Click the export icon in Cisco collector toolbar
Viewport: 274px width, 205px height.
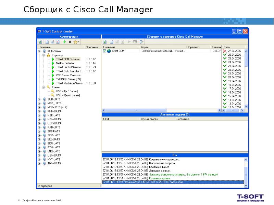(x=141, y=42)
